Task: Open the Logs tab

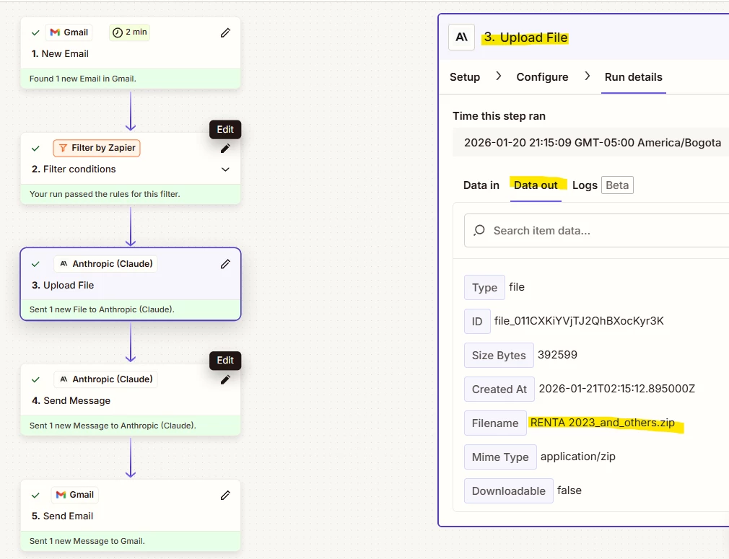Action: tap(585, 185)
